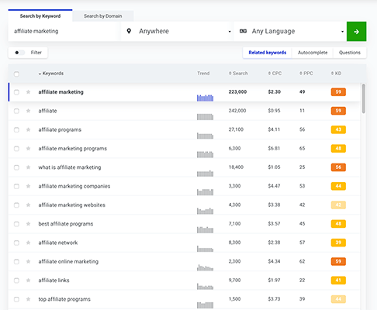Sort by CPC column

275,74
